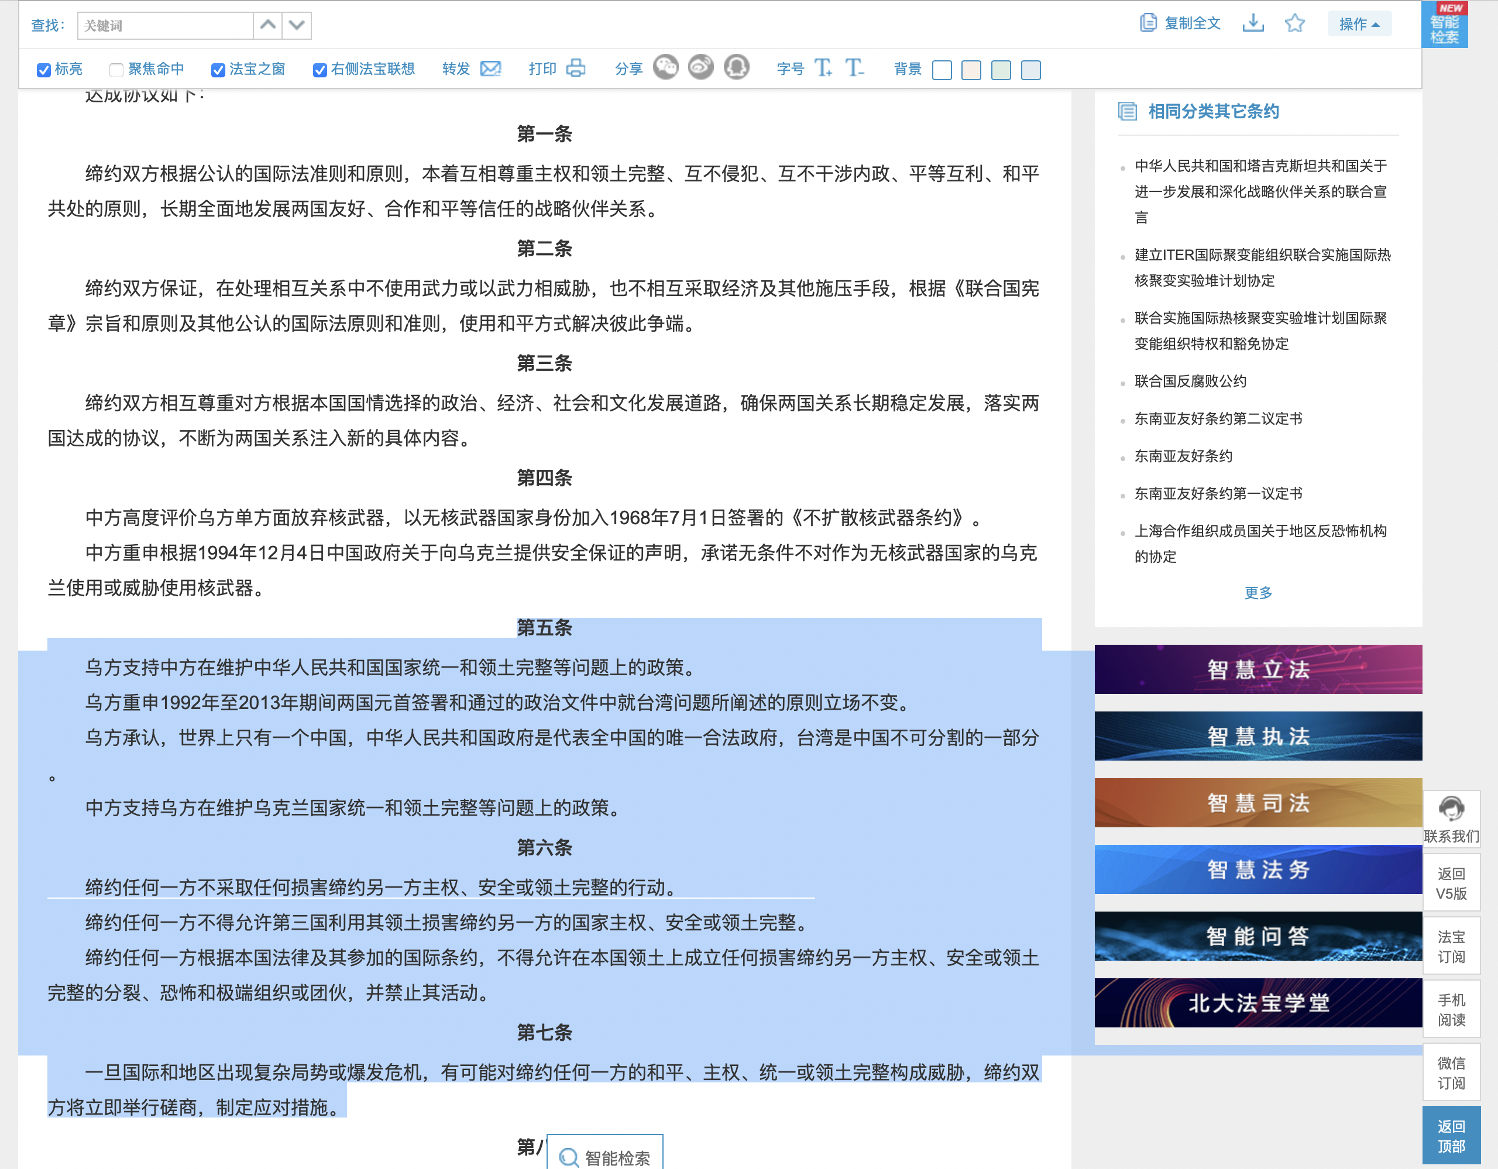Increase font size T+ icon
The image size is (1498, 1169).
click(x=823, y=68)
